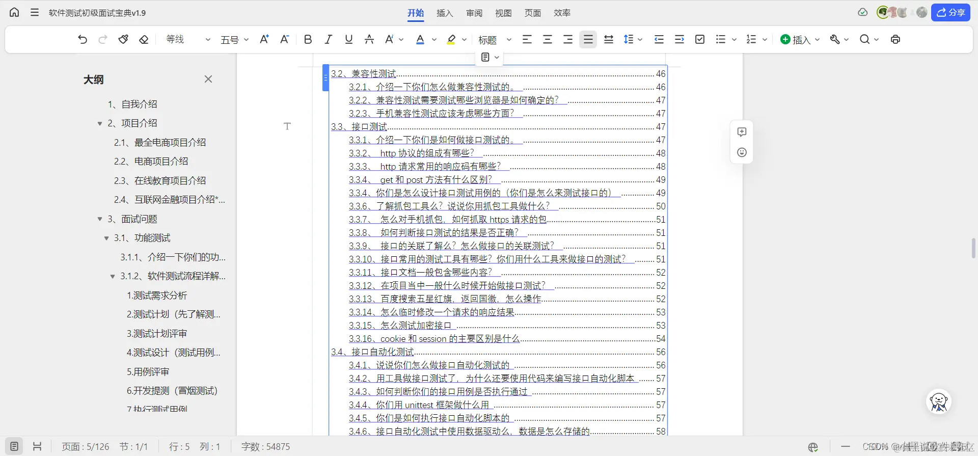978x456 pixels.
Task: Open the font size dropdown 五号
Action: point(234,39)
